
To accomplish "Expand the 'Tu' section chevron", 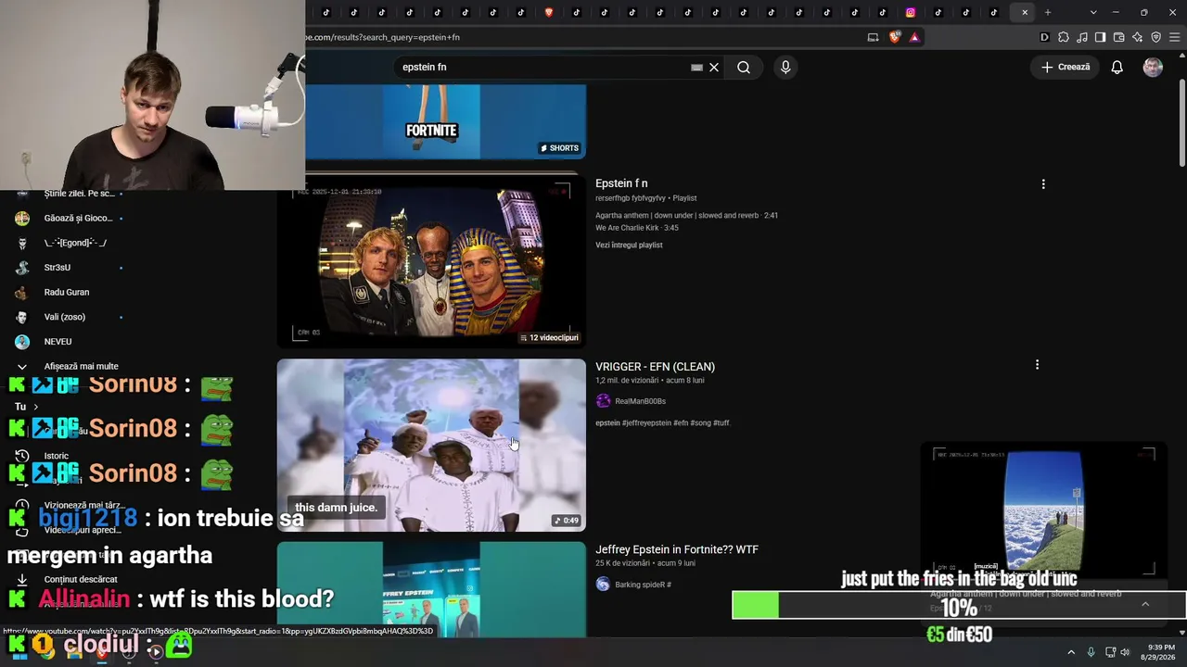I will [35, 407].
